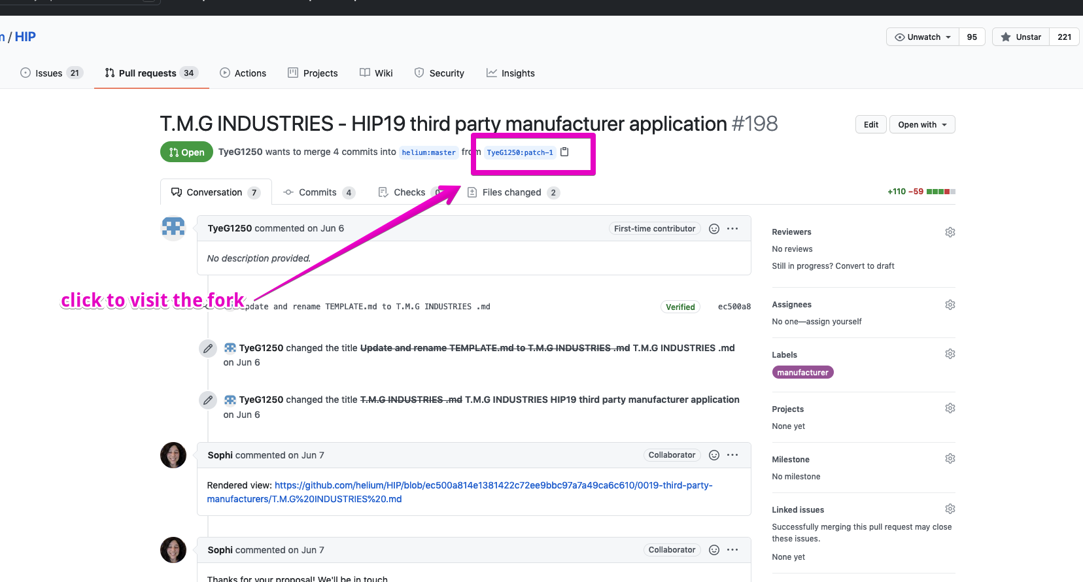Expand the Open with dropdown
This screenshot has width=1083, height=582.
point(922,124)
